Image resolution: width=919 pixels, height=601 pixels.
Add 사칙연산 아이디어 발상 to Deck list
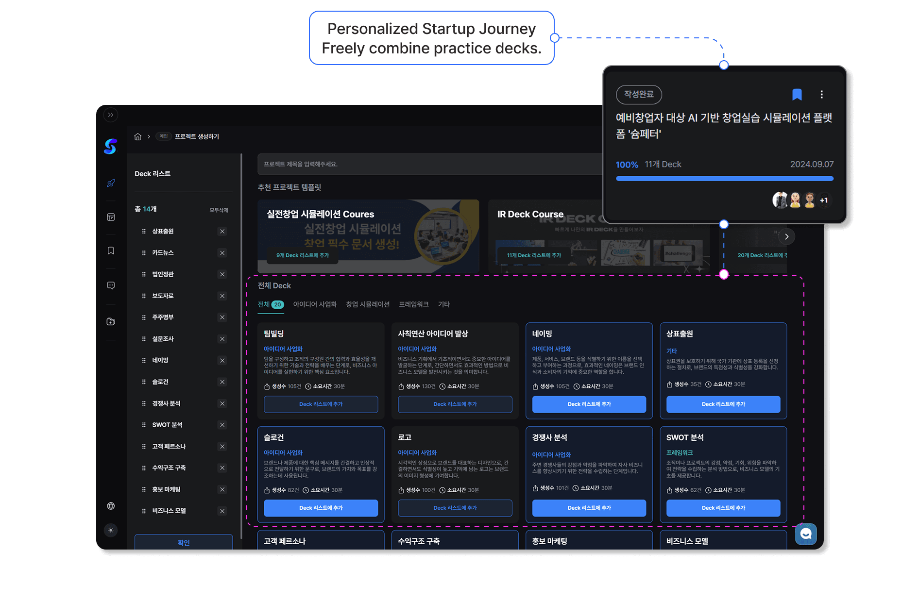point(455,404)
